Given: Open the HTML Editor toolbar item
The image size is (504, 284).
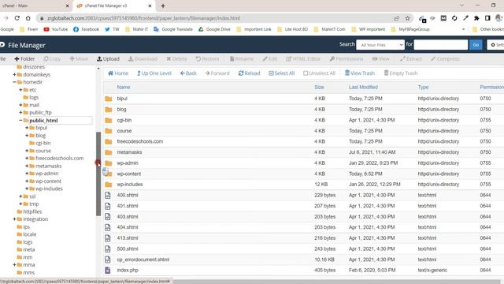Looking at the screenshot, I should (303, 59).
